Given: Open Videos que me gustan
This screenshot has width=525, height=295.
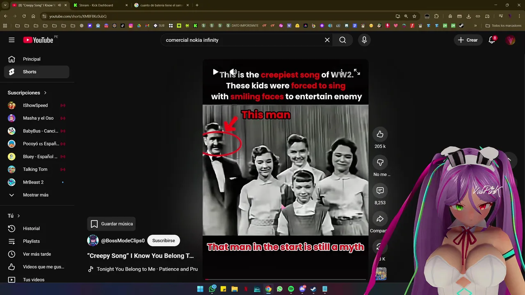Looking at the screenshot, I should point(37,267).
